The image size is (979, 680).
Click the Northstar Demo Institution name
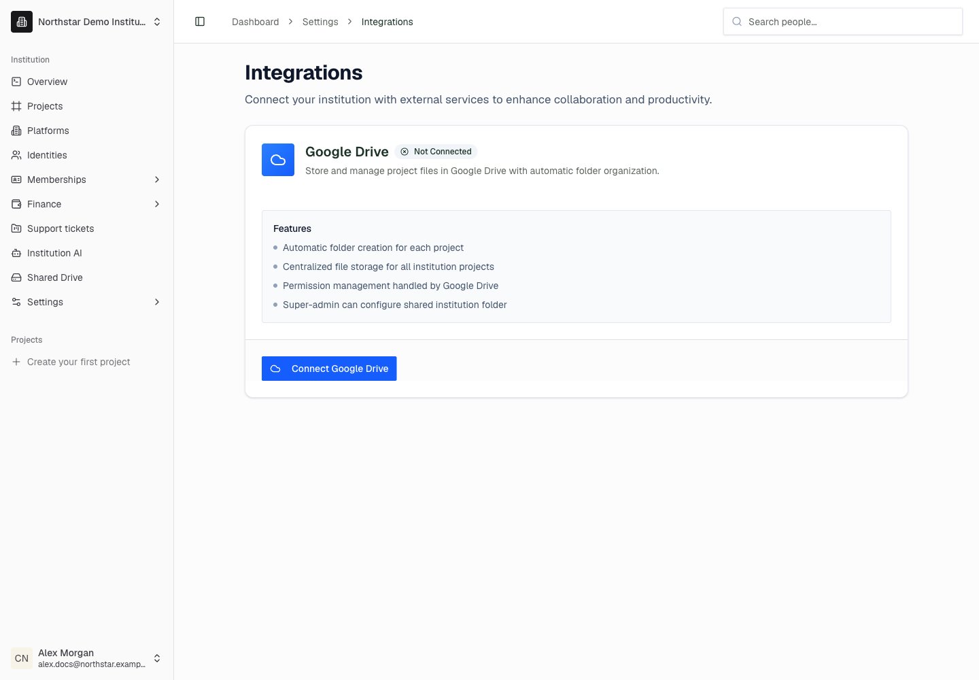click(92, 22)
